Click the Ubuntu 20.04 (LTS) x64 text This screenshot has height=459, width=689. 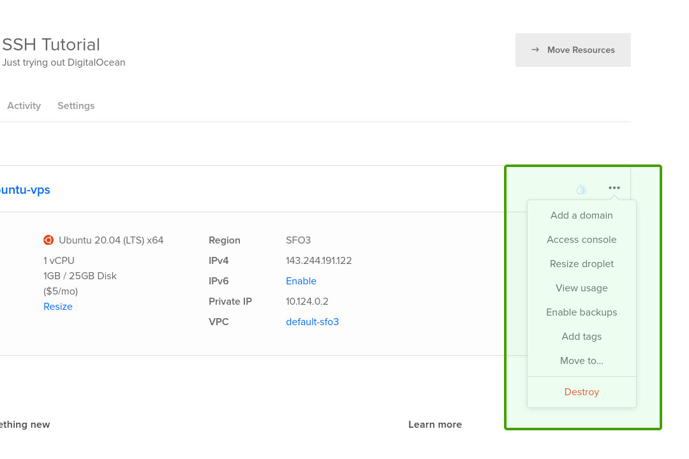pyautogui.click(x=111, y=240)
